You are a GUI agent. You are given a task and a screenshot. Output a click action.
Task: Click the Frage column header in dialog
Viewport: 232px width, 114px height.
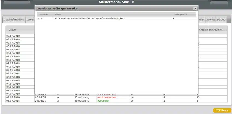point(58,14)
